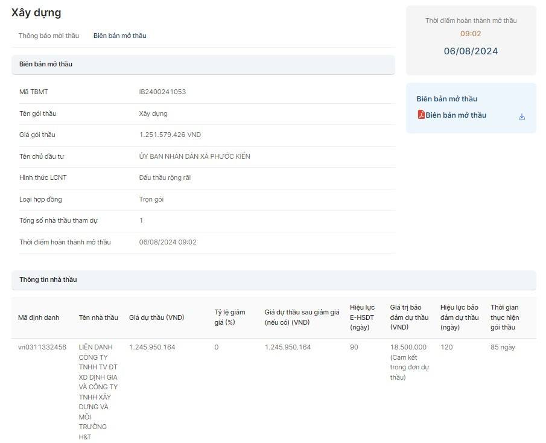Image resolution: width=546 pixels, height=443 pixels.
Task: Click the Thời gian thực hiện gói thầu header
Action: 504,317
